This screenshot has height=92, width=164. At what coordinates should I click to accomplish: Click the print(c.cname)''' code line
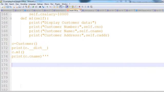[x=30, y=56]
